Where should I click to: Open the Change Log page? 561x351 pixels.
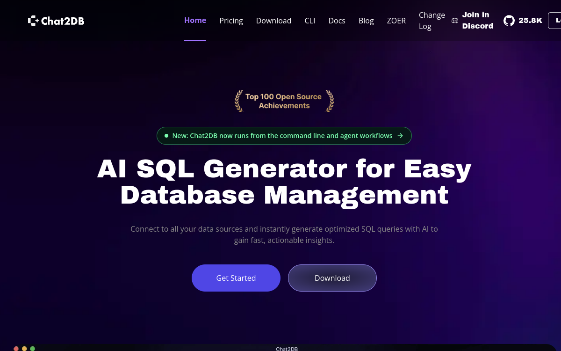(x=432, y=21)
